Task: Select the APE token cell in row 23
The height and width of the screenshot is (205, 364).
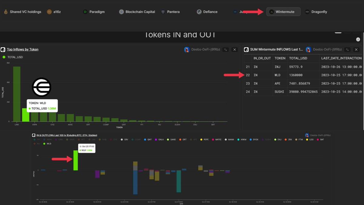Action: pyautogui.click(x=278, y=84)
